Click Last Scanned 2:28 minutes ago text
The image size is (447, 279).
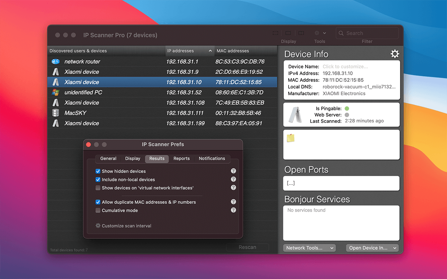[364, 121]
